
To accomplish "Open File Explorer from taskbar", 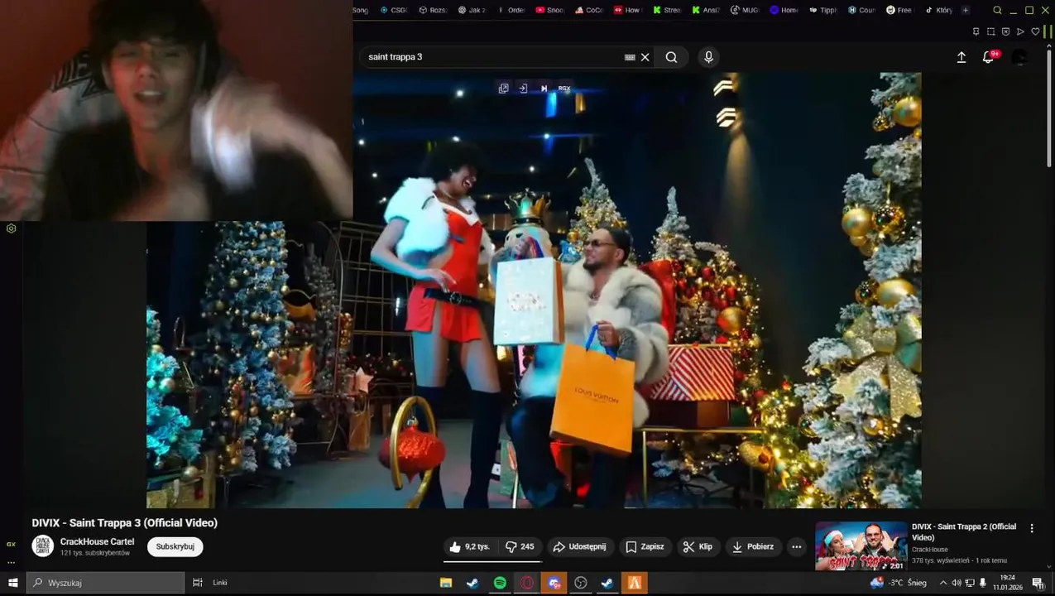I will click(445, 583).
